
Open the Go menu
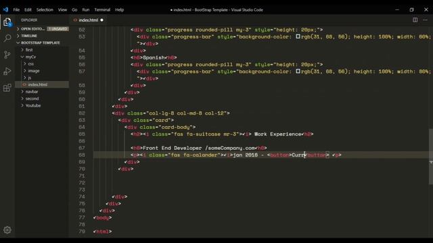pyautogui.click(x=74, y=9)
